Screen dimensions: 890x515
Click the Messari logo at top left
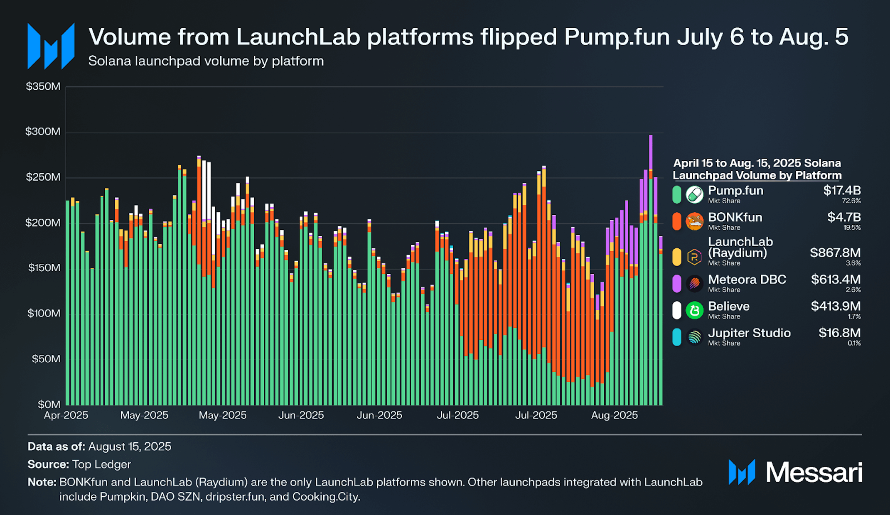tap(51, 46)
